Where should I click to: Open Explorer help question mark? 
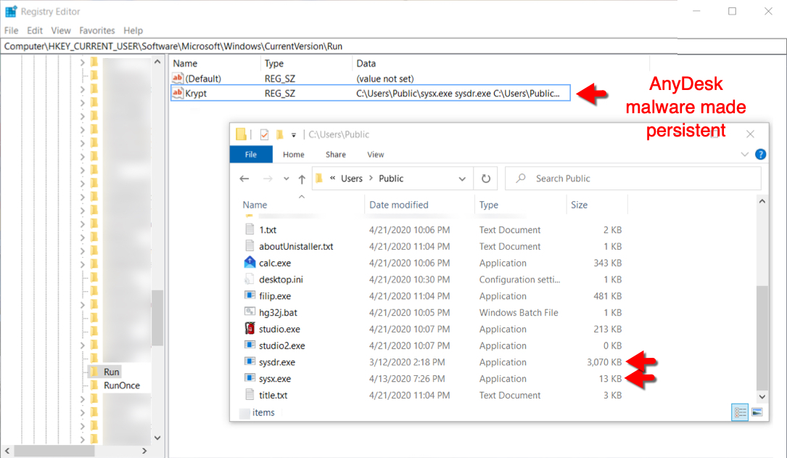click(x=760, y=155)
